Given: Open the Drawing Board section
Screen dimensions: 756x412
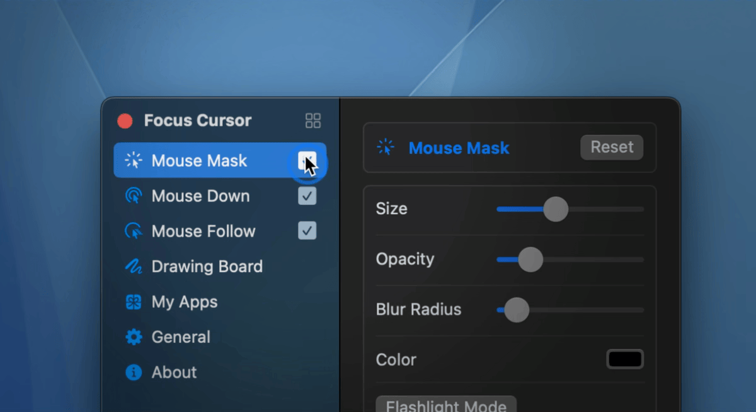Looking at the screenshot, I should (x=207, y=266).
